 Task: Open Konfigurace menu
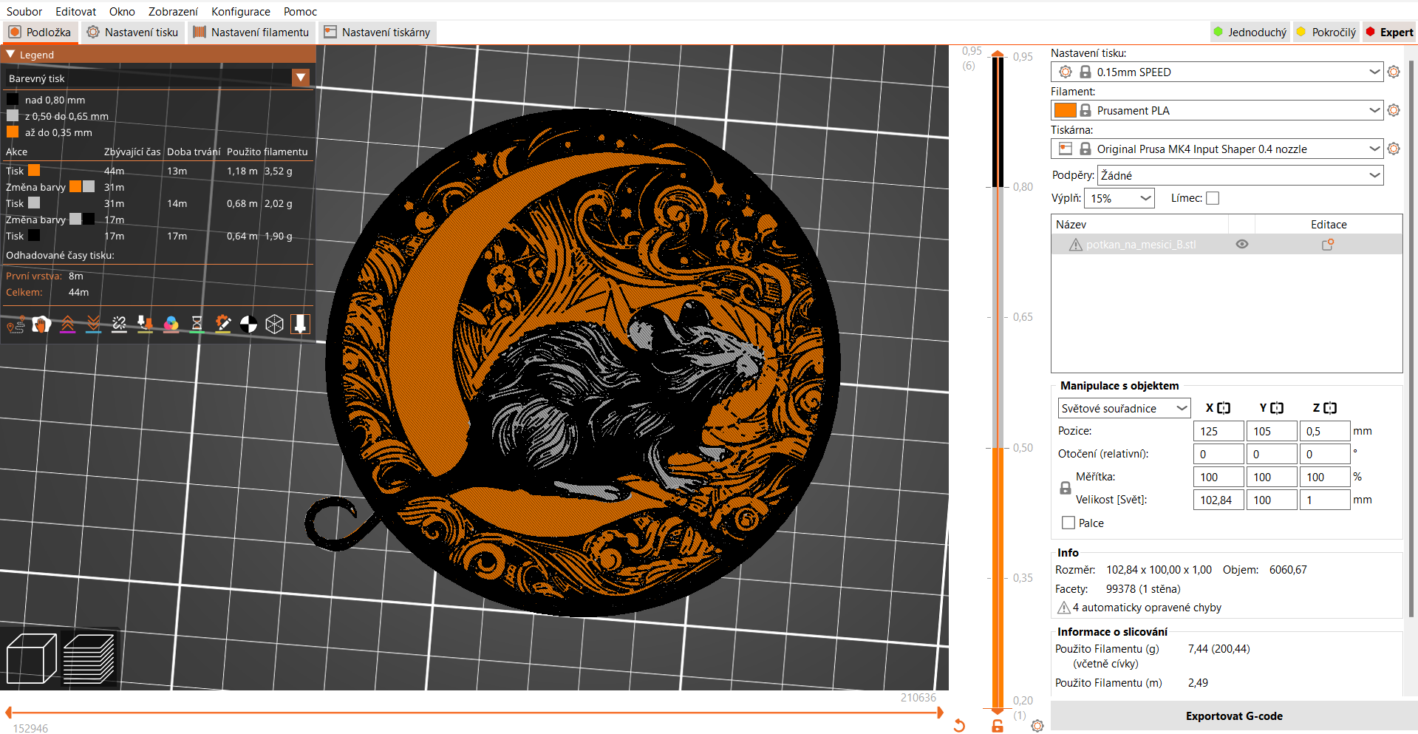tap(241, 11)
